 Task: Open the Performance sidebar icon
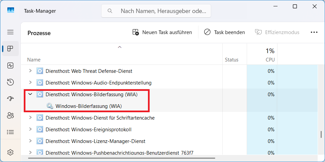(x=10, y=65)
